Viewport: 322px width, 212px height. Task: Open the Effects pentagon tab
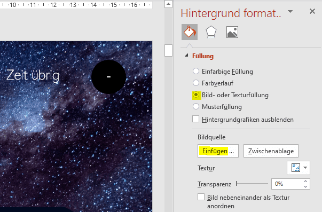(x=211, y=32)
